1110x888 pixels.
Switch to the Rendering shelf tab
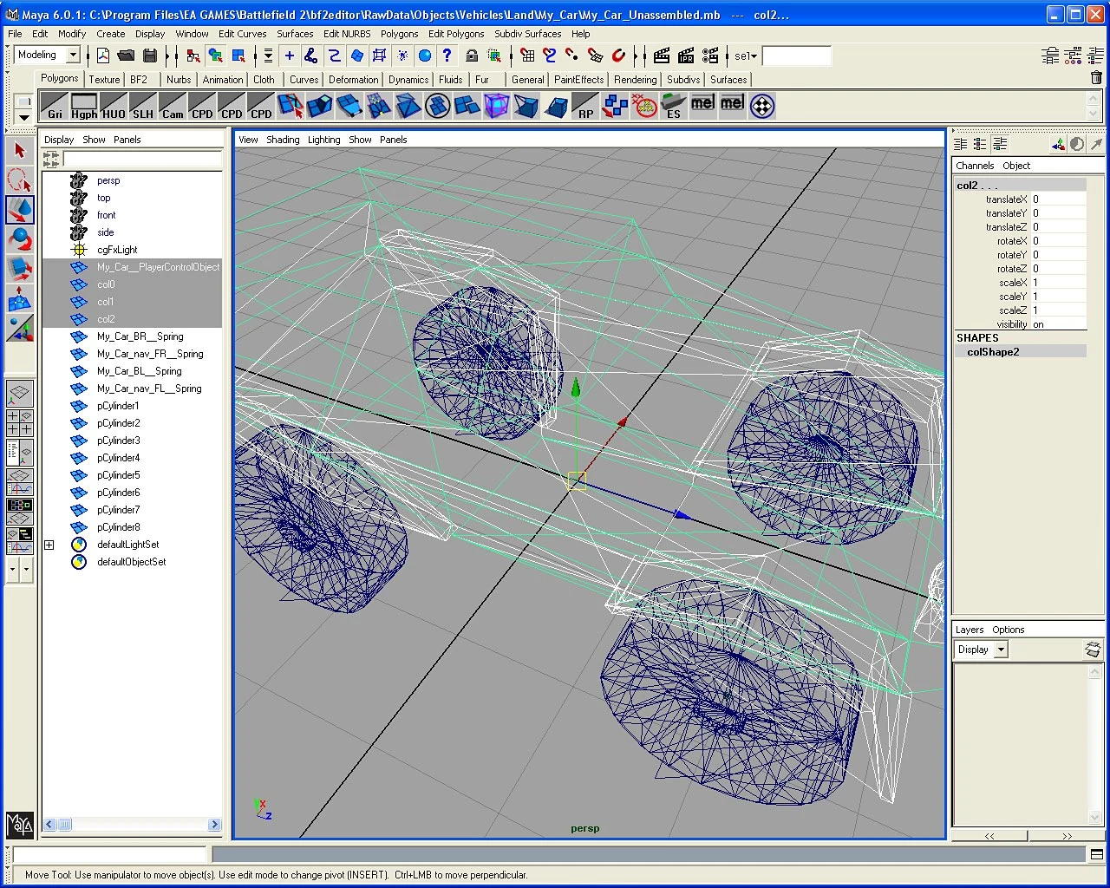pyautogui.click(x=635, y=80)
